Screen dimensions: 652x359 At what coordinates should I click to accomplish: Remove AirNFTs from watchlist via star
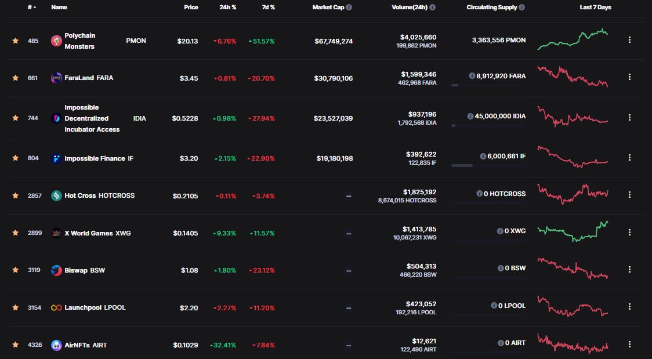pyautogui.click(x=16, y=345)
